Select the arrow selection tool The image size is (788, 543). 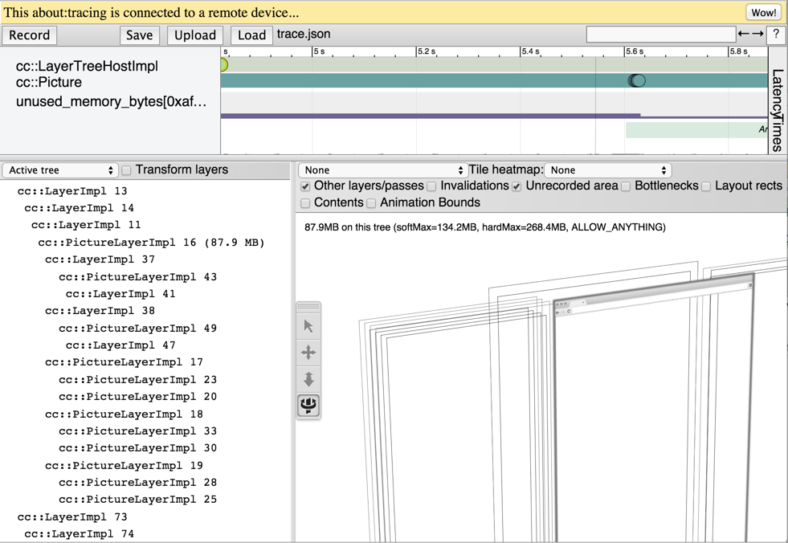click(308, 326)
